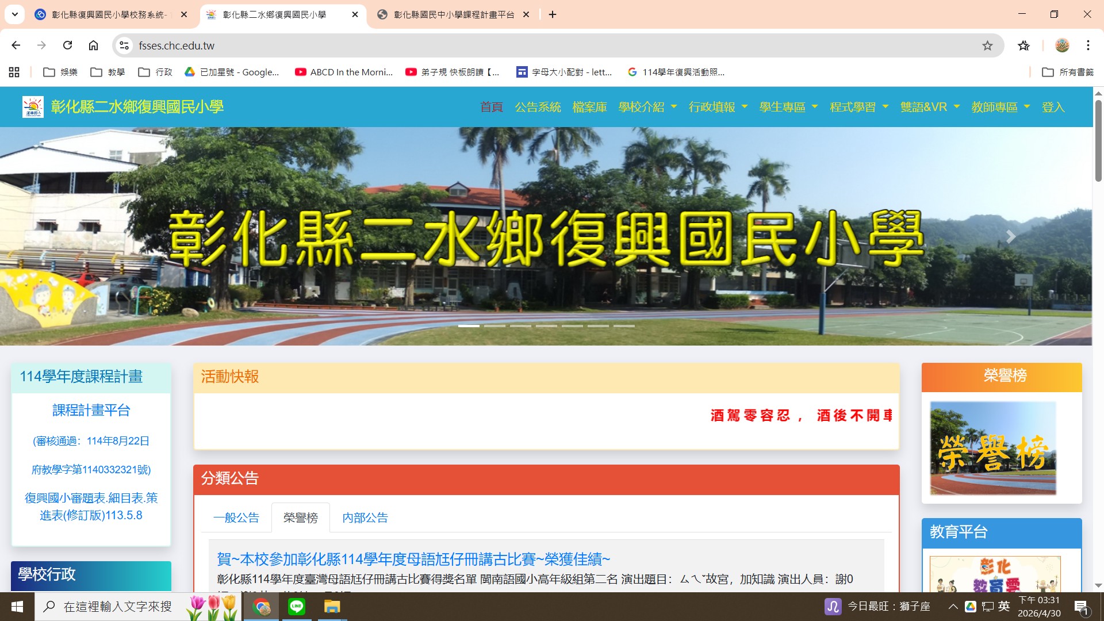Open the ABCD In the Morning YouTube bookmark

pyautogui.click(x=344, y=72)
